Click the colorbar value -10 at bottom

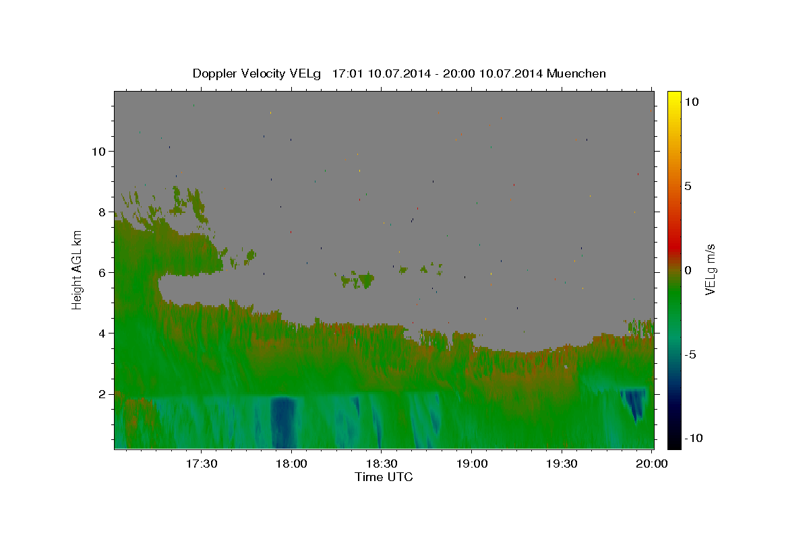point(694,438)
